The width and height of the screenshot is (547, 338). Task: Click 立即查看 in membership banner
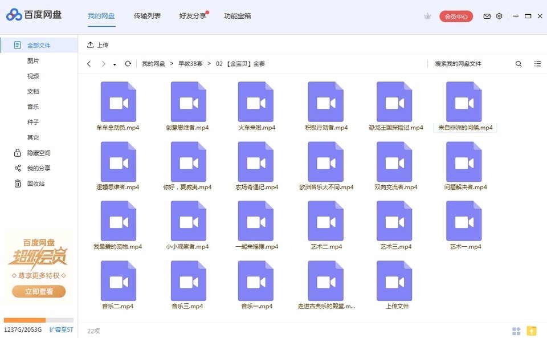click(x=39, y=292)
